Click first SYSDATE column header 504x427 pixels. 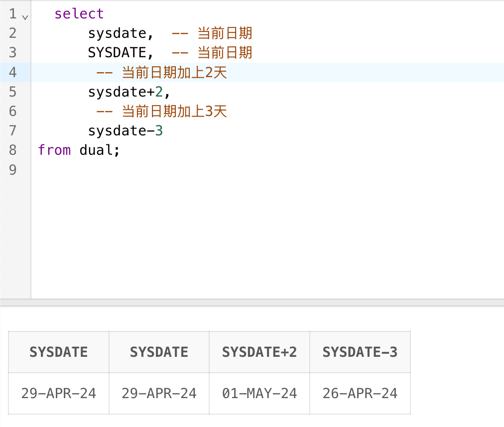coord(59,352)
